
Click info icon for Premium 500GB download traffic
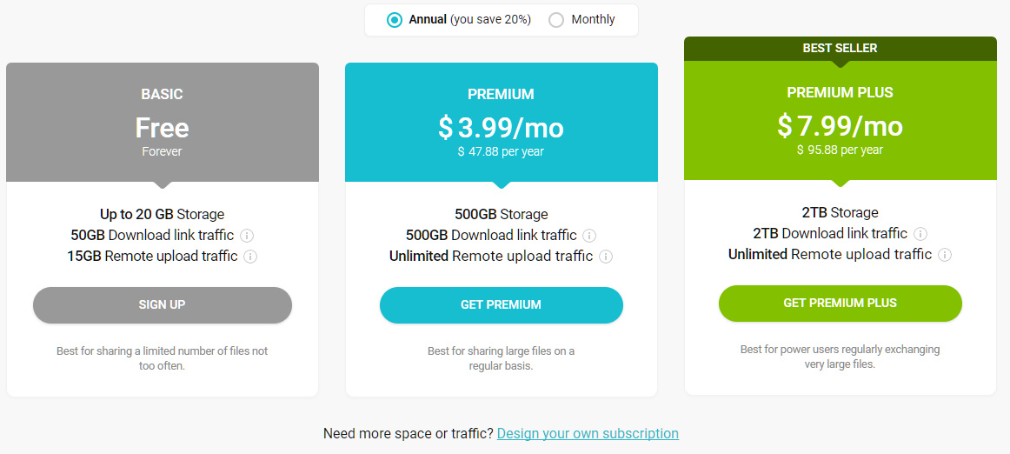(589, 236)
